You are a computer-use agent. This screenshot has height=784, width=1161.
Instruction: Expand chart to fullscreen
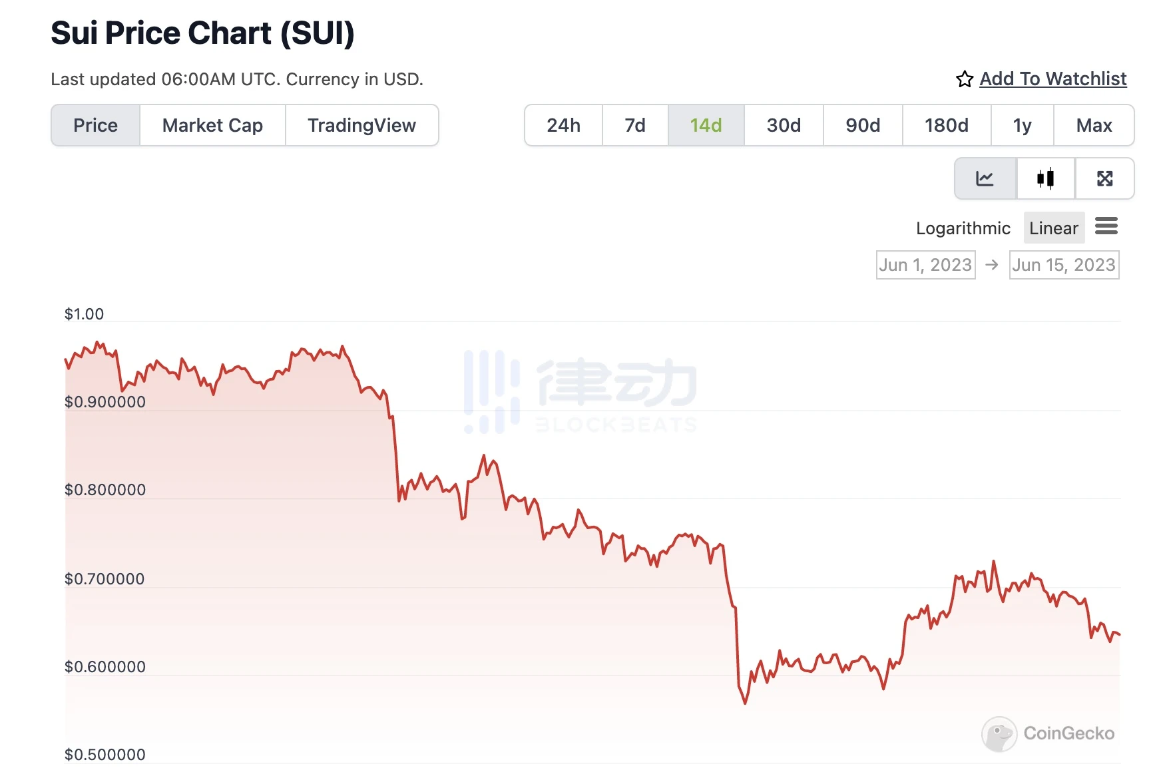tap(1105, 178)
